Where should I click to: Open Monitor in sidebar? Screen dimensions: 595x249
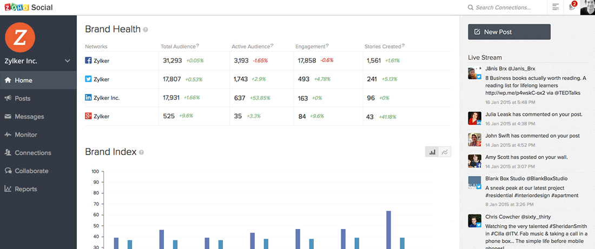point(38,134)
